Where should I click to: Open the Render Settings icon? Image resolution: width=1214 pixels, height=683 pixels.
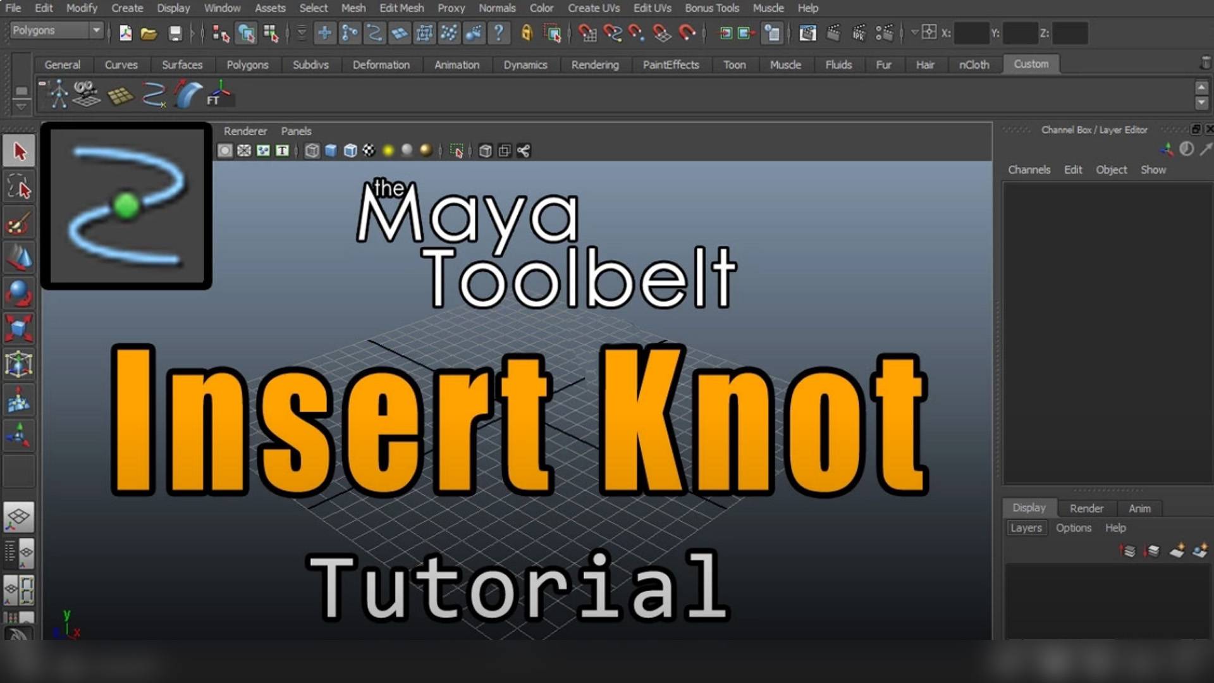(885, 33)
